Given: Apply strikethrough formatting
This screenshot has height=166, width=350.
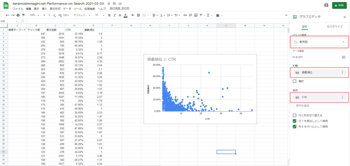Looking at the screenshot, I should [x=120, y=15].
